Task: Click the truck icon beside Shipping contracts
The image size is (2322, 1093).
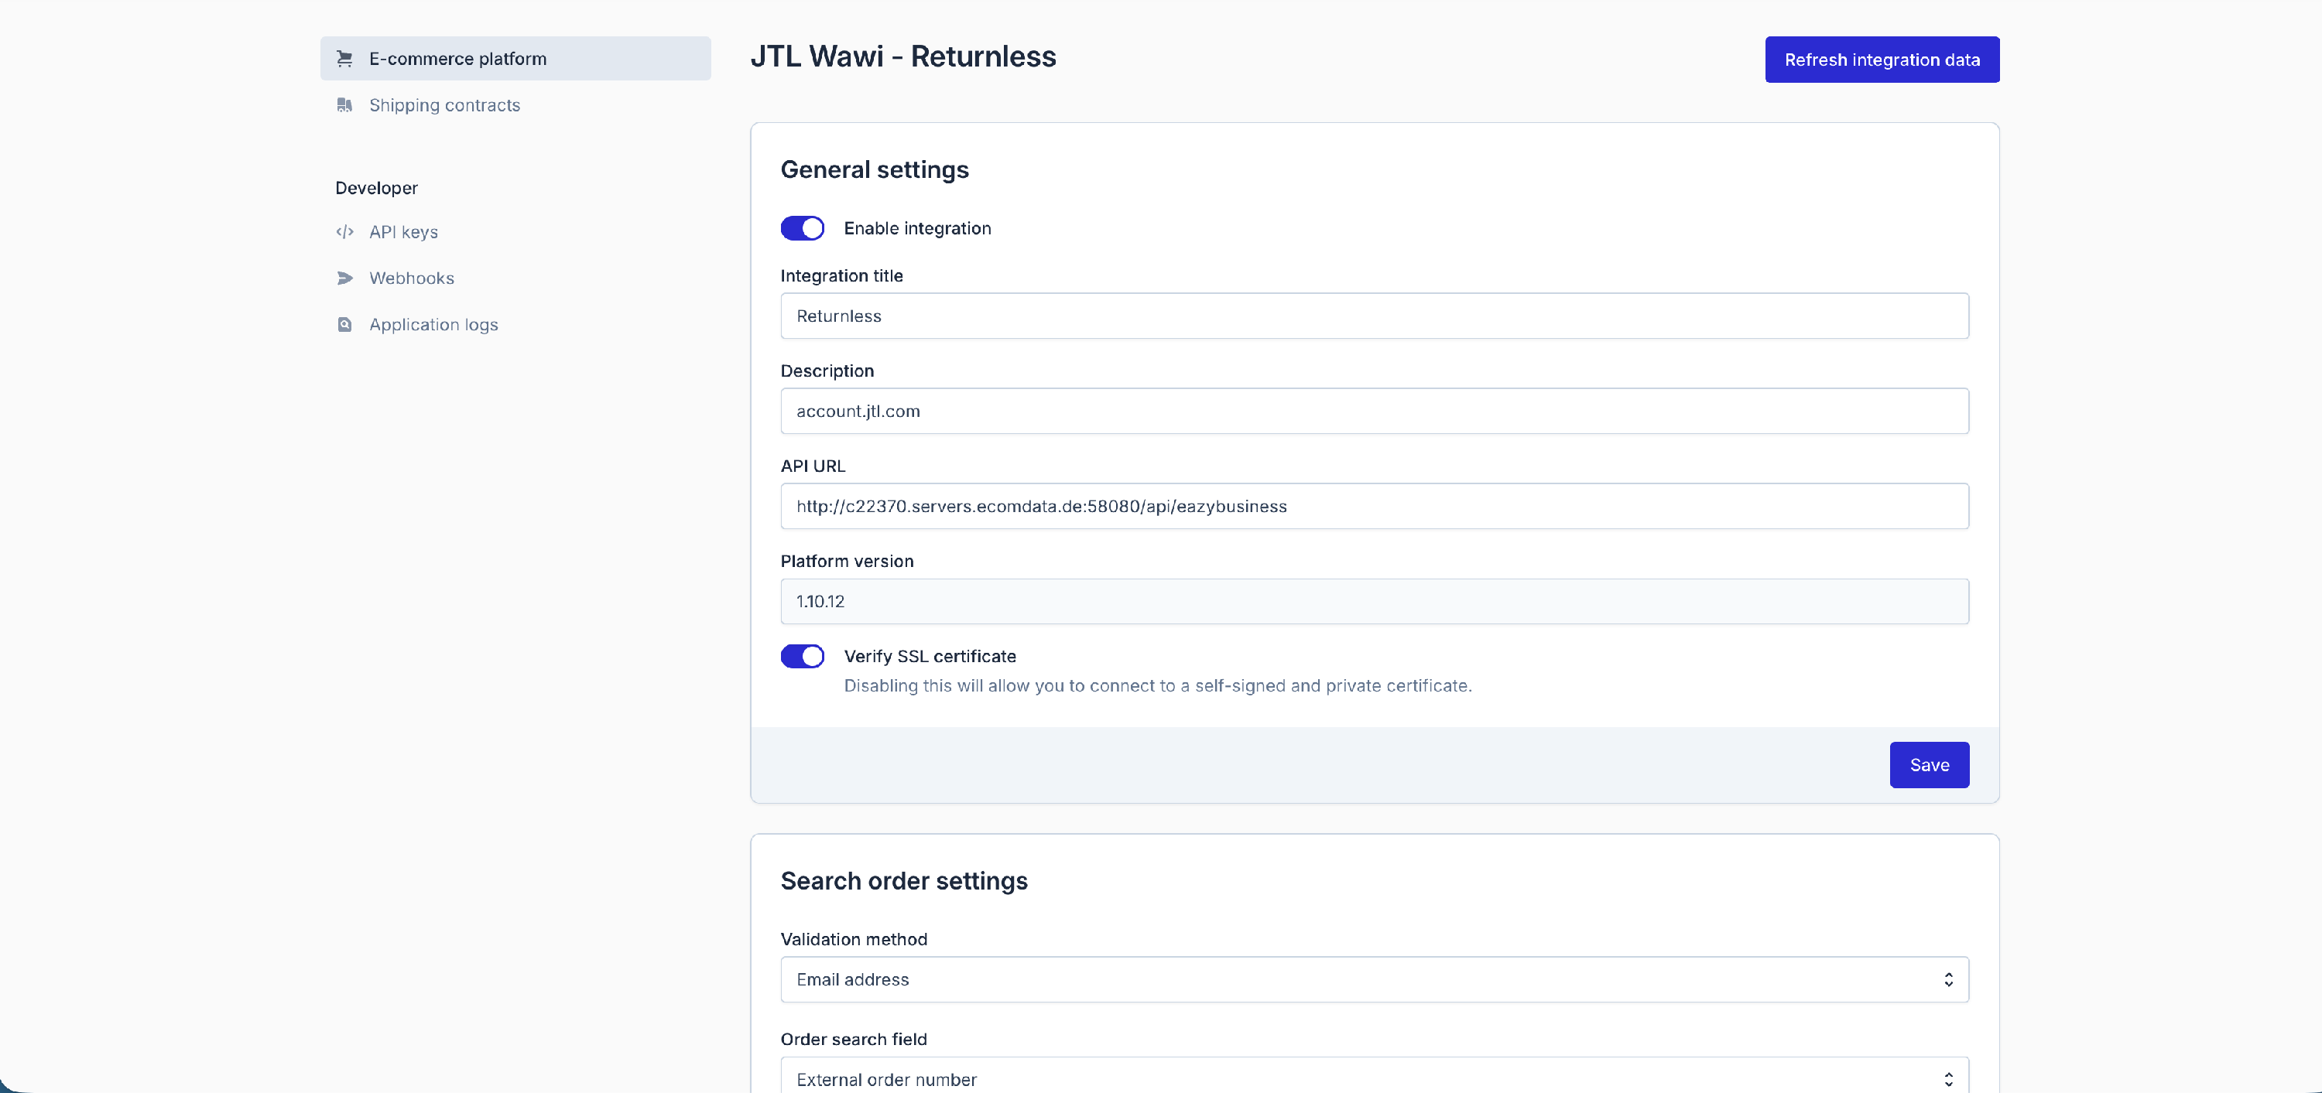Action: pyautogui.click(x=344, y=105)
